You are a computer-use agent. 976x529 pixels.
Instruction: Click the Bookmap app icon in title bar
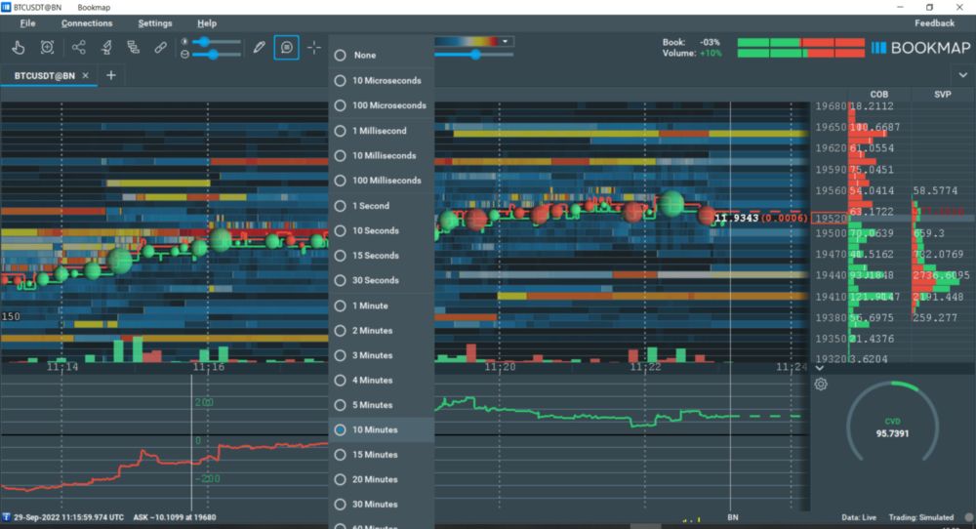(x=6, y=7)
